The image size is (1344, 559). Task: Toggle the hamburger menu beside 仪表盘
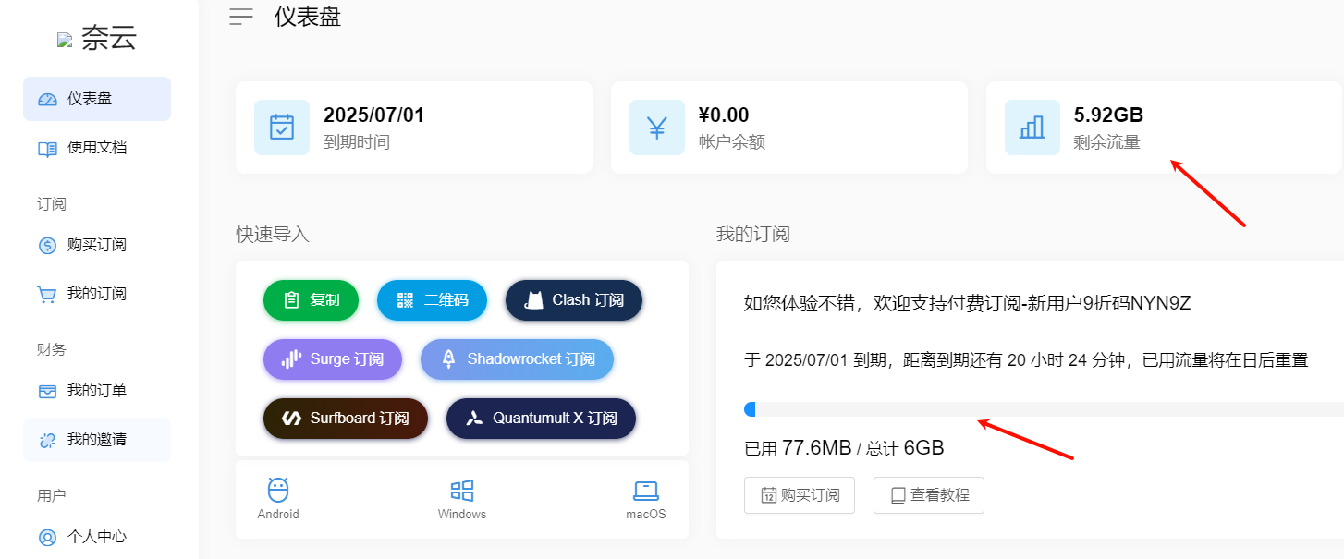coord(241,17)
